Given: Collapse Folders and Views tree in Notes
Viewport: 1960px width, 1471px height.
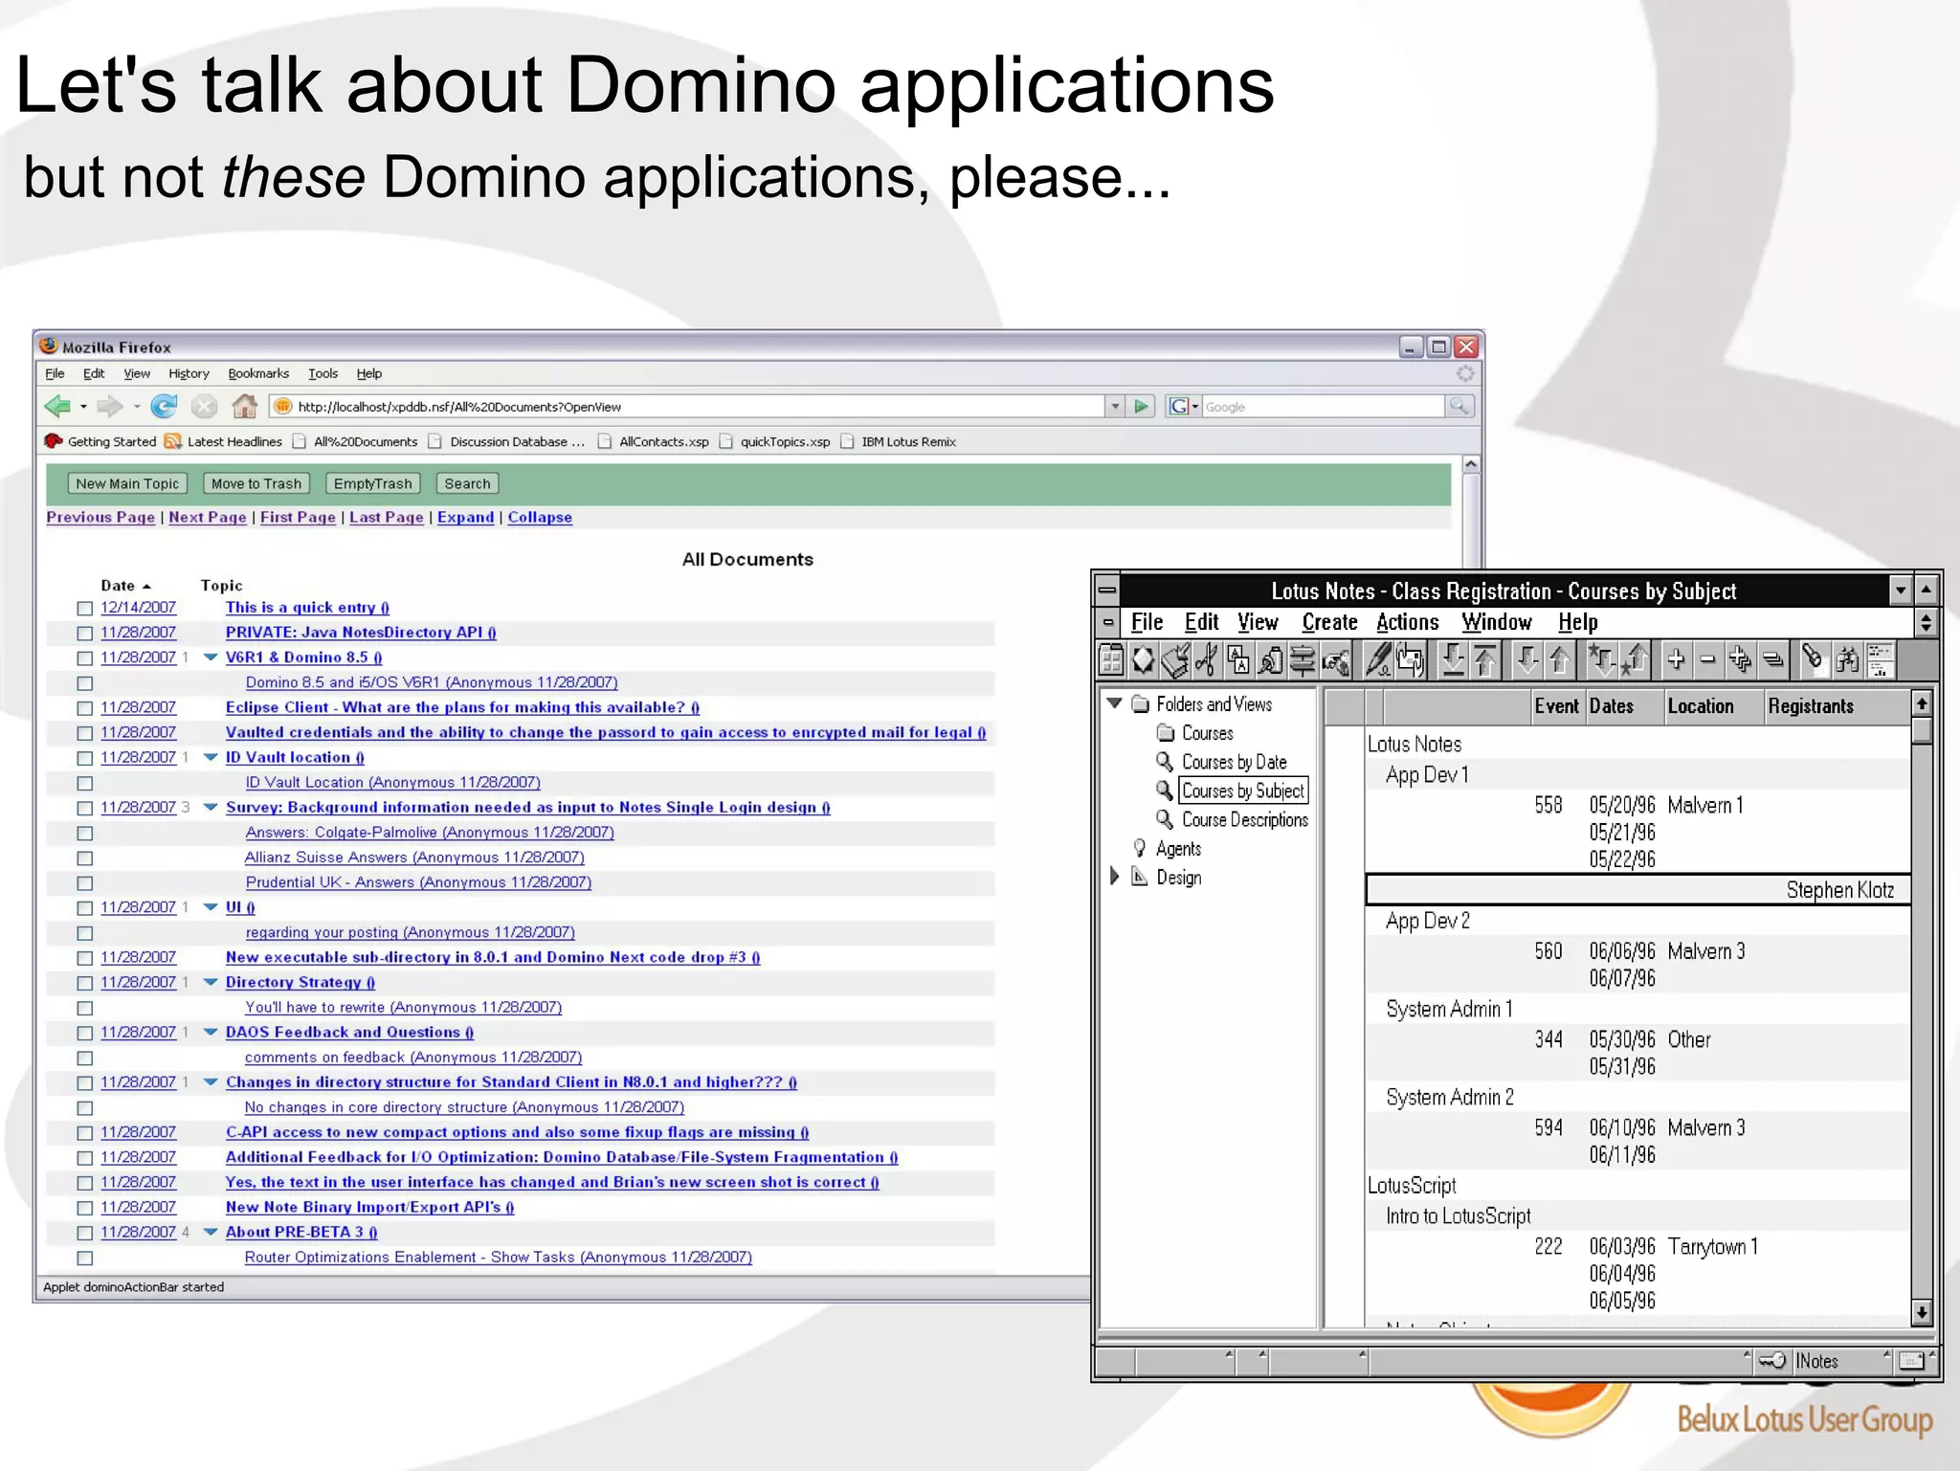Looking at the screenshot, I should 1115,703.
